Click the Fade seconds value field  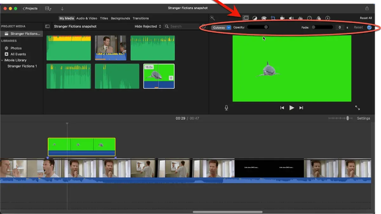click(x=339, y=27)
